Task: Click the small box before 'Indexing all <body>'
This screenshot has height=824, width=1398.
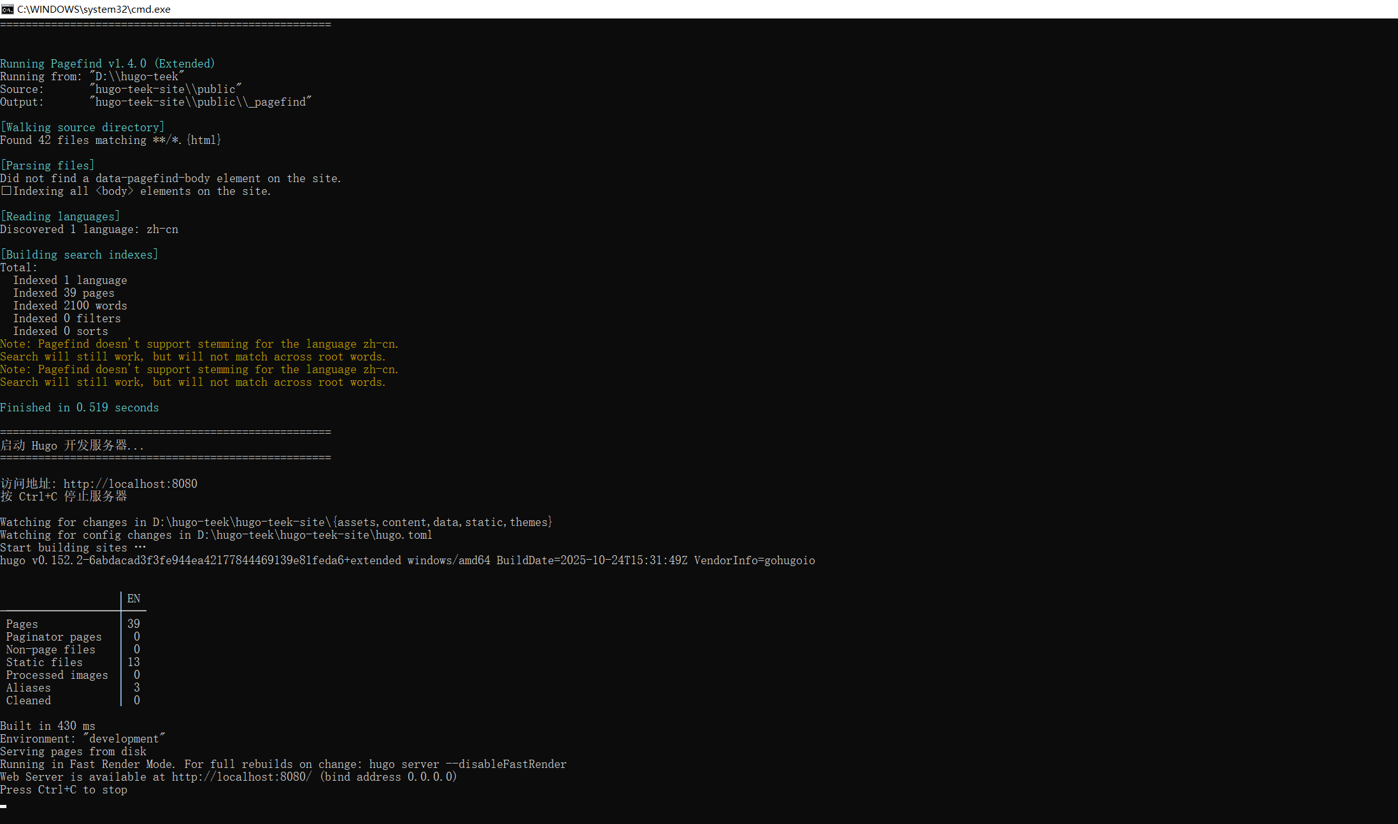Action: pyautogui.click(x=6, y=190)
